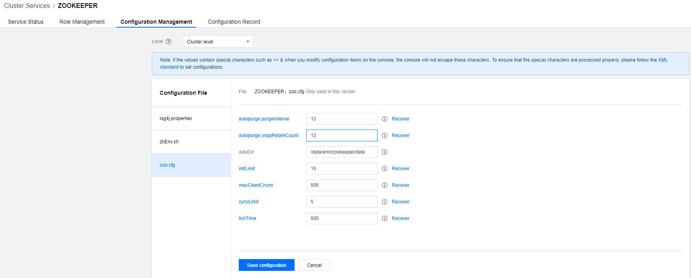The width and height of the screenshot is (691, 278).
Task: Click info icon for dataDir
Action: [385, 152]
